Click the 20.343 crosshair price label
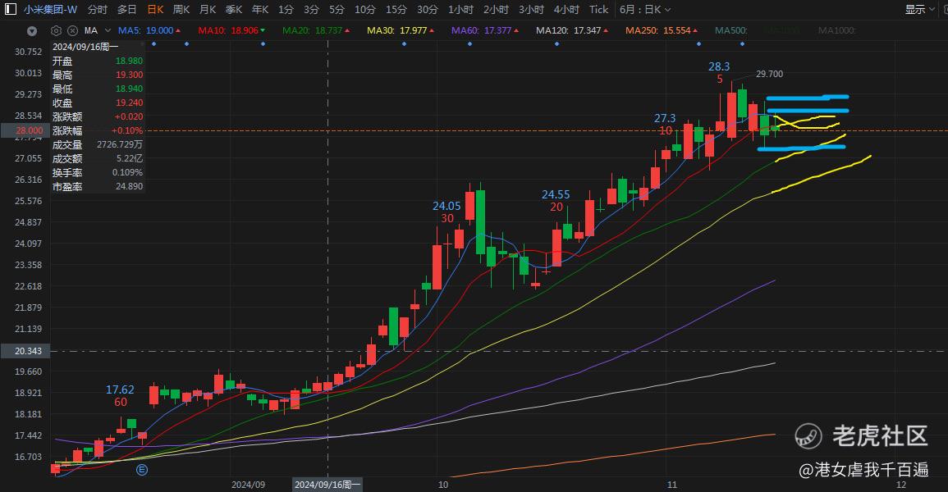The width and height of the screenshot is (948, 492). click(25, 351)
